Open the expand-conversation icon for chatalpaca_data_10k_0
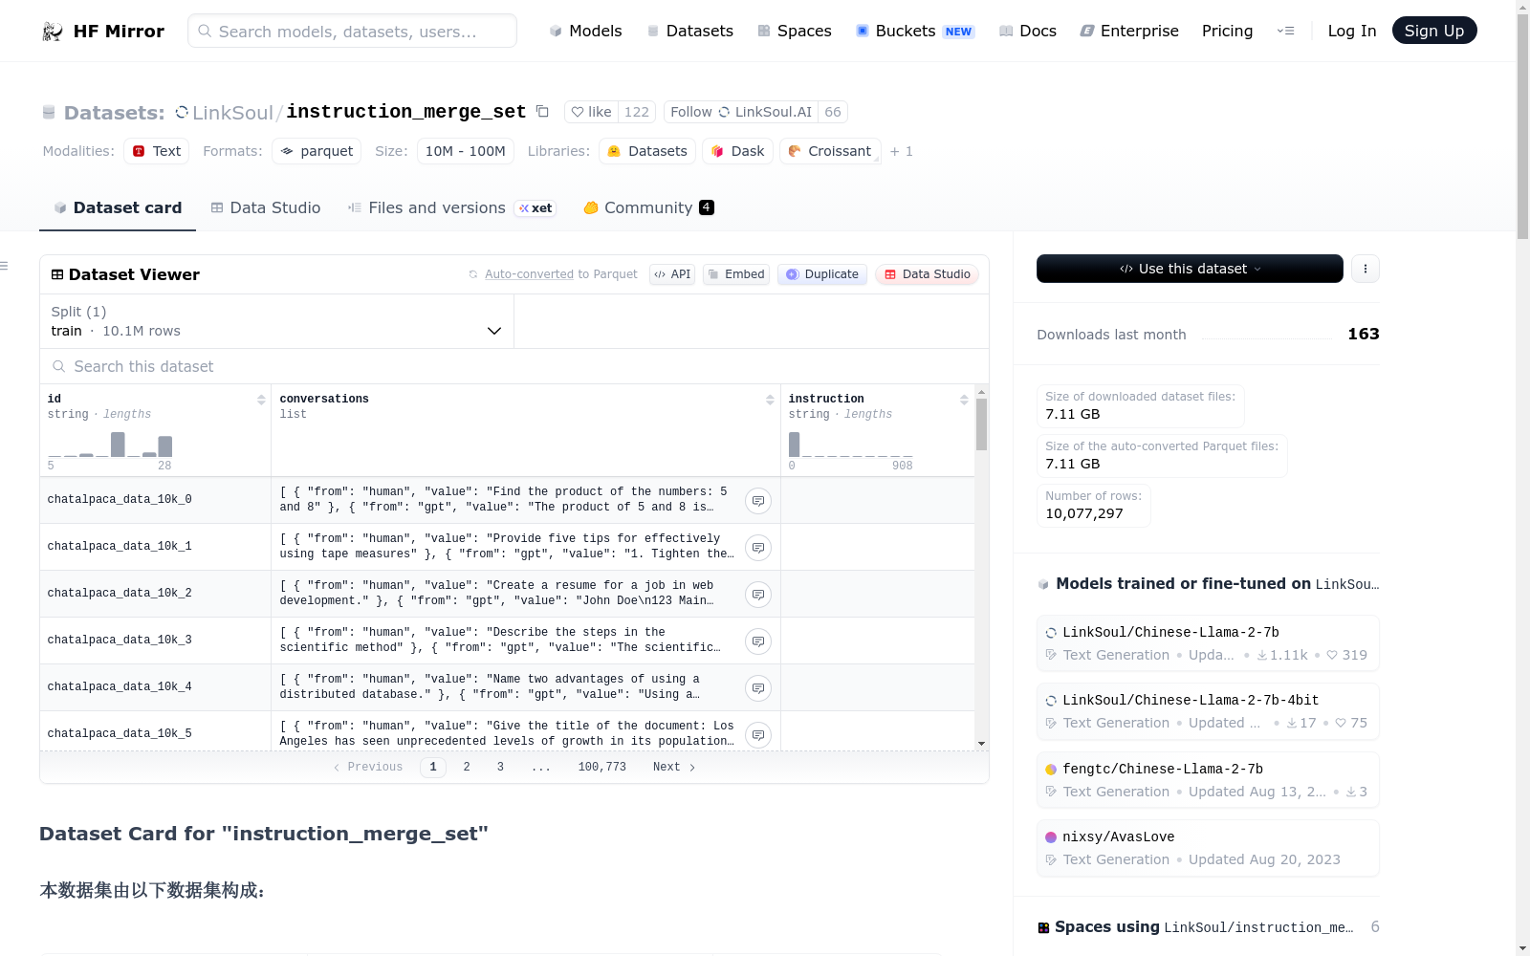The height and width of the screenshot is (956, 1530). point(758,501)
